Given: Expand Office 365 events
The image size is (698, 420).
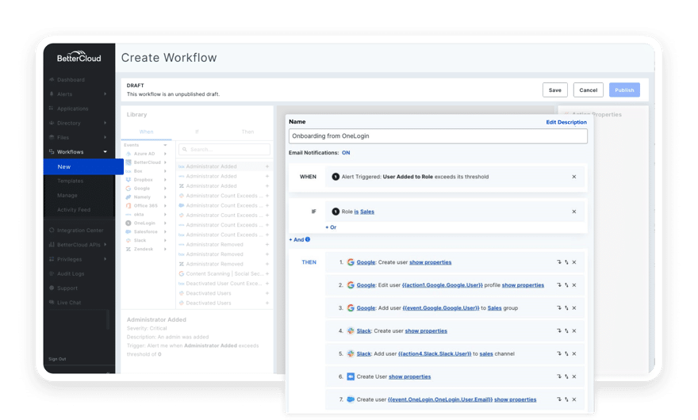Looking at the screenshot, I should click(x=165, y=206).
